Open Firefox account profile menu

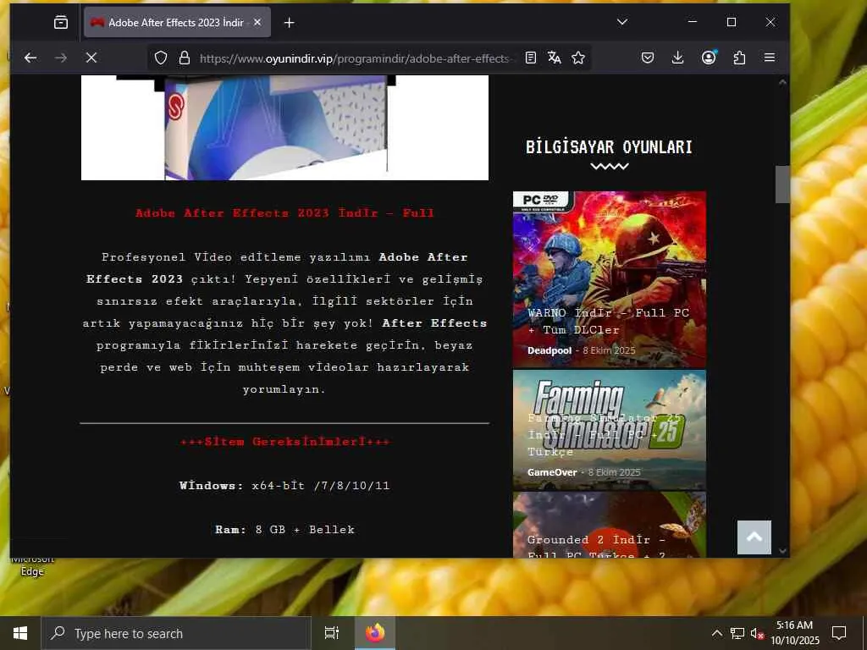click(x=709, y=58)
